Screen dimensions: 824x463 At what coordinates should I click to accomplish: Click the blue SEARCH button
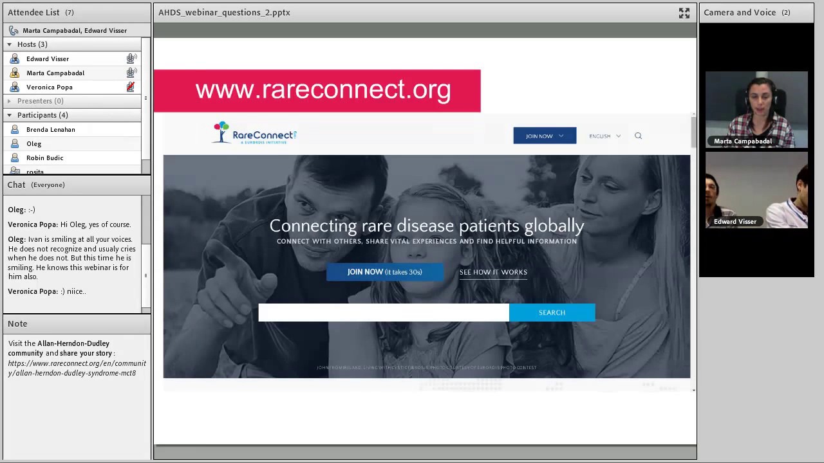click(552, 313)
